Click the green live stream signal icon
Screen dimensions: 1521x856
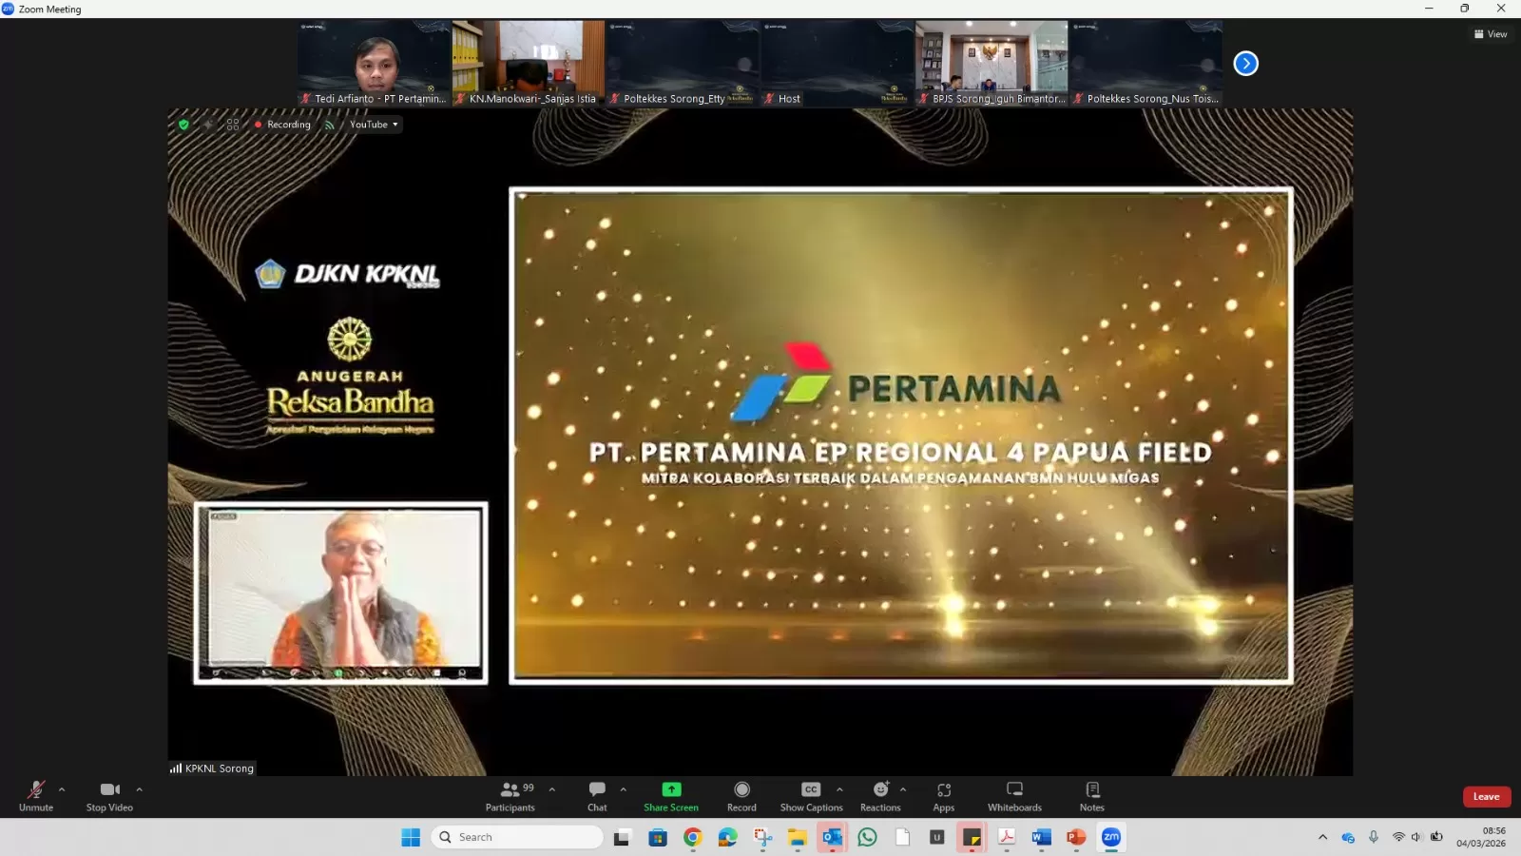coord(330,125)
